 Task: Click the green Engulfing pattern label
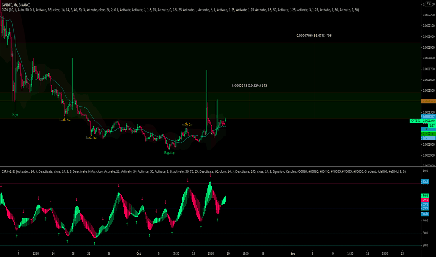click(x=169, y=153)
